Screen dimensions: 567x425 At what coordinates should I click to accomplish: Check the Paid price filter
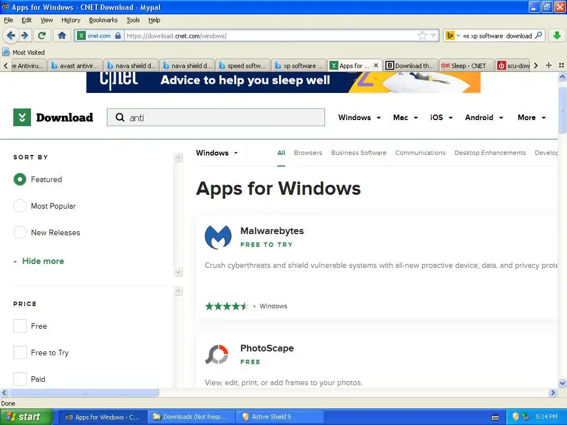pyautogui.click(x=20, y=379)
